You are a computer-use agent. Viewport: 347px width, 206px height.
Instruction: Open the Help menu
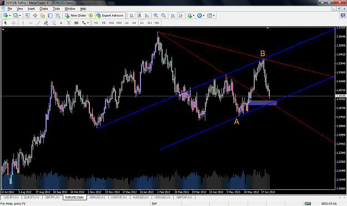point(83,9)
